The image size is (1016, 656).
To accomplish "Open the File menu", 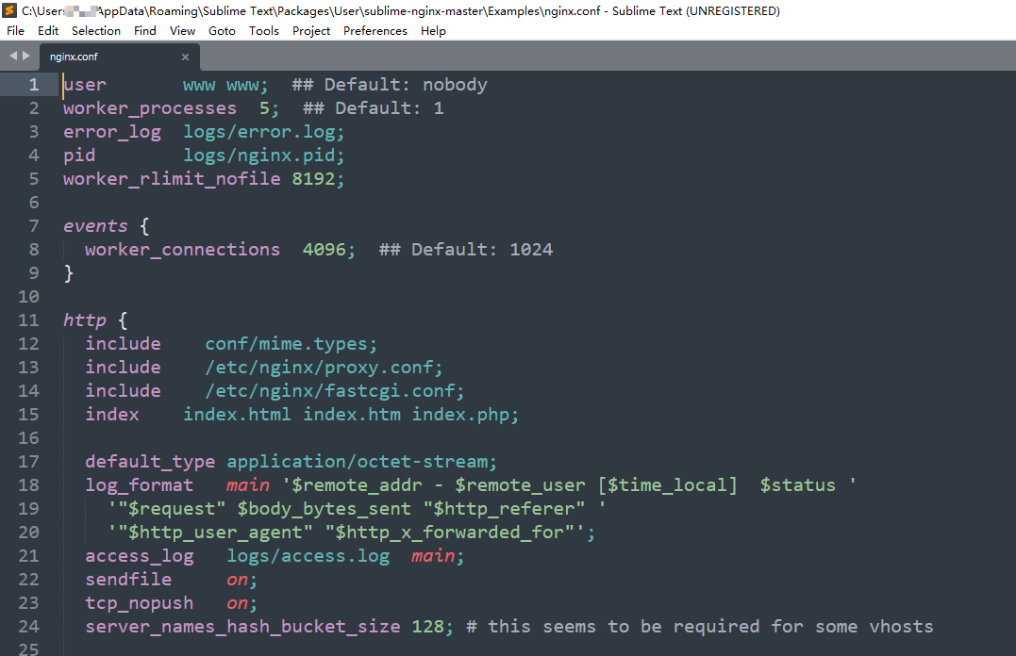I will coord(15,30).
